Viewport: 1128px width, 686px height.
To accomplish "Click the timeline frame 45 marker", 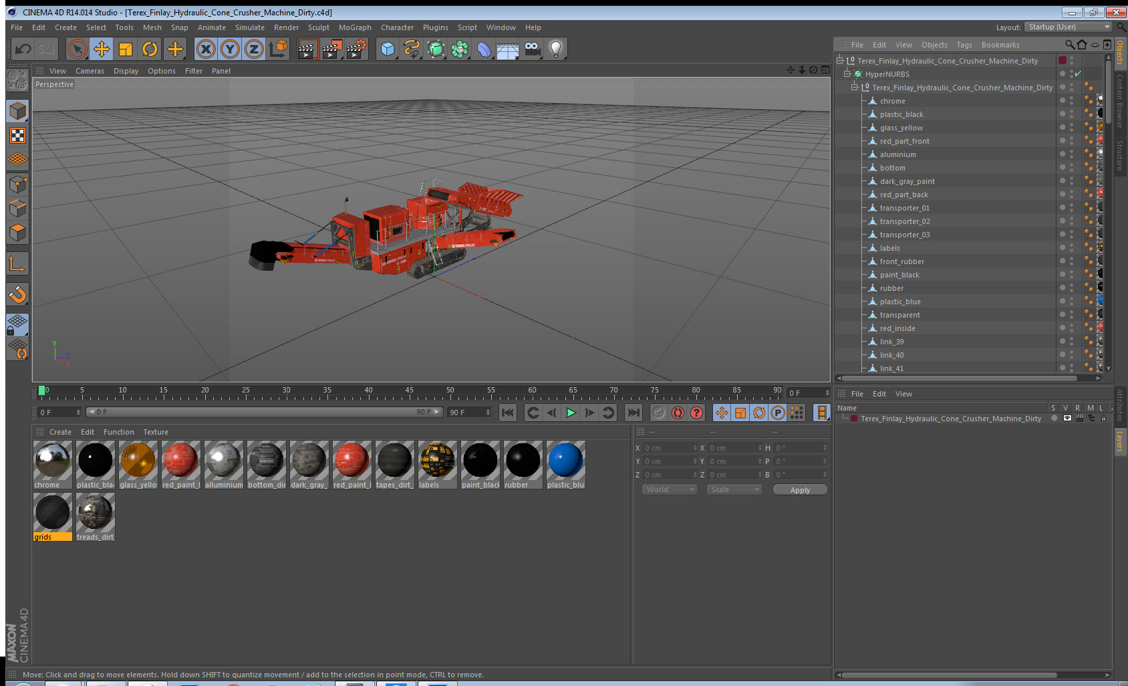I will 409,392.
